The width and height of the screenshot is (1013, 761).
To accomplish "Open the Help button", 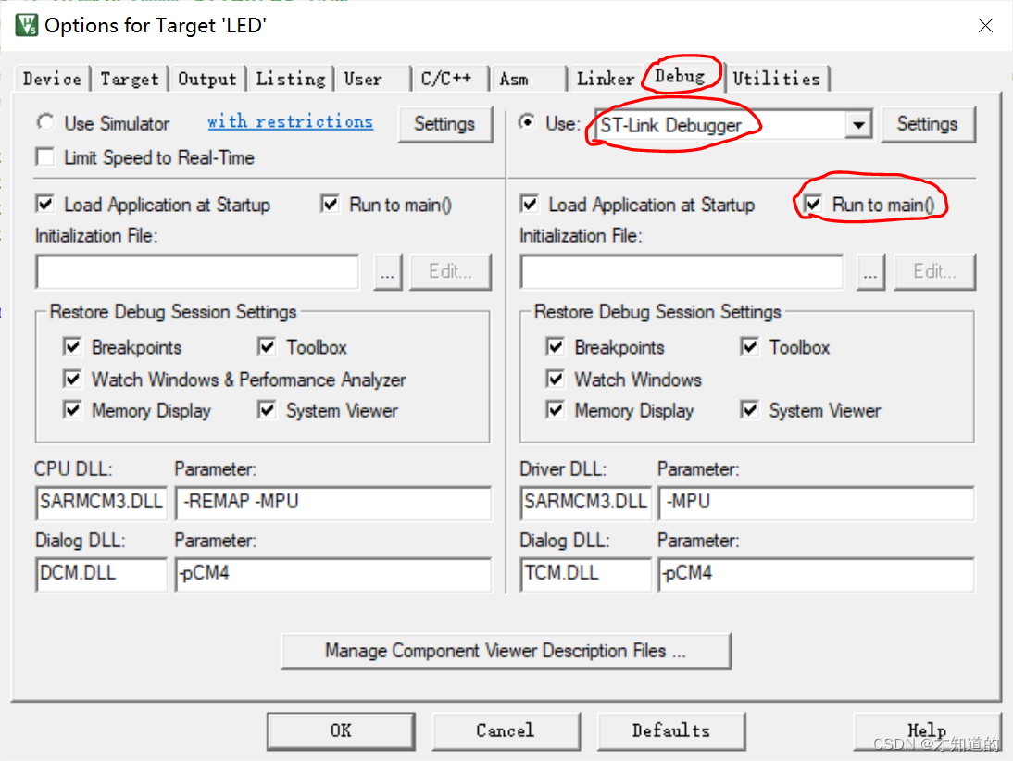I will pos(927,731).
